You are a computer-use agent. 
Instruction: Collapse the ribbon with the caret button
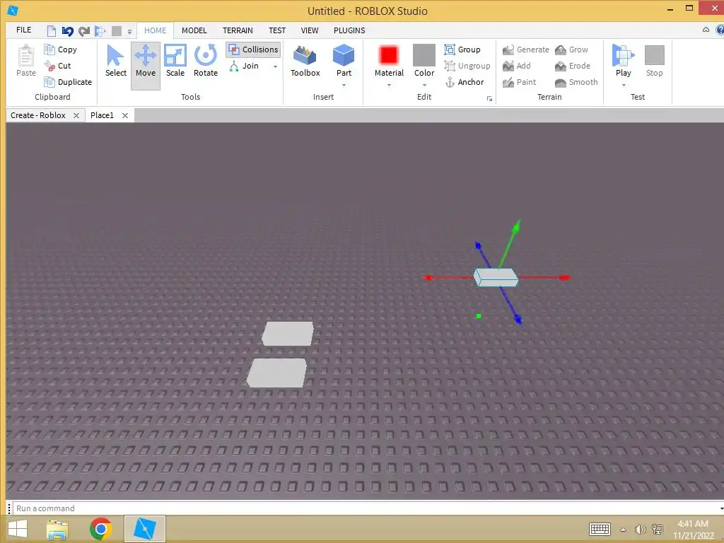[x=706, y=30]
